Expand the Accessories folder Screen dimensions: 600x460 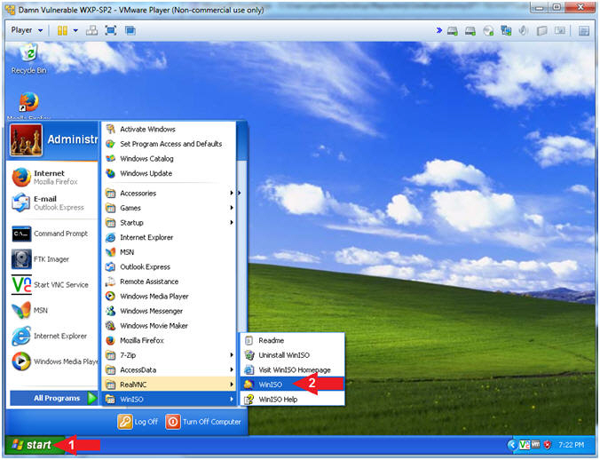click(x=169, y=193)
